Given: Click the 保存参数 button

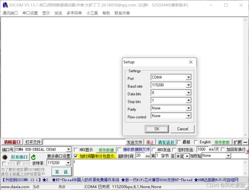Looking at the screenshot, I should click(x=222, y=142).
